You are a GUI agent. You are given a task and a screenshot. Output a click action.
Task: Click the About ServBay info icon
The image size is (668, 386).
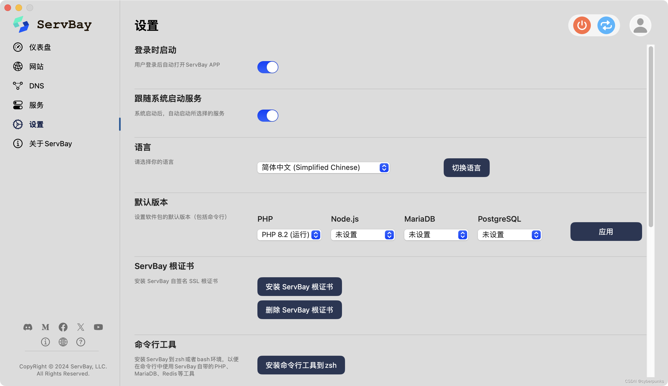click(x=18, y=143)
